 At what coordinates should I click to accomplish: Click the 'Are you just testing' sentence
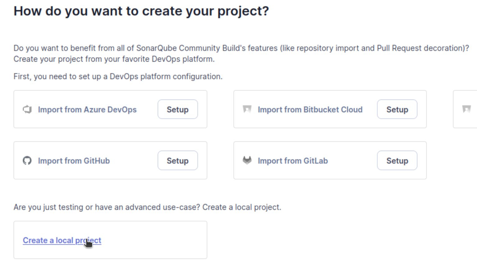[x=147, y=207]
